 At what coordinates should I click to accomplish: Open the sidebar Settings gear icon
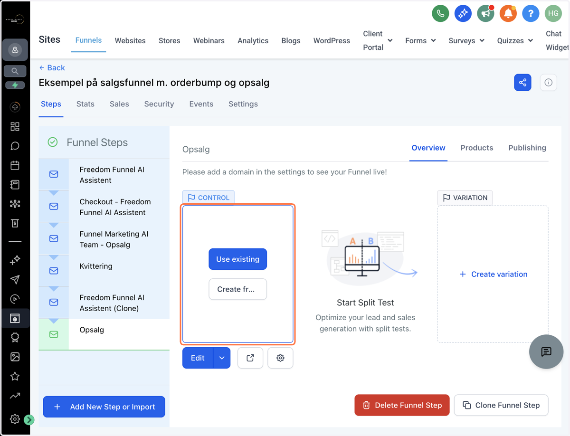[15, 419]
